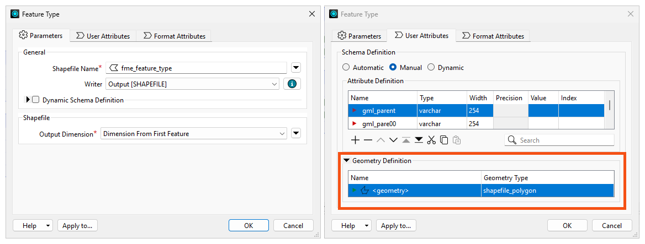Select the gml_pare00 attribute row
This screenshot has height=244, width=645.
[477, 123]
